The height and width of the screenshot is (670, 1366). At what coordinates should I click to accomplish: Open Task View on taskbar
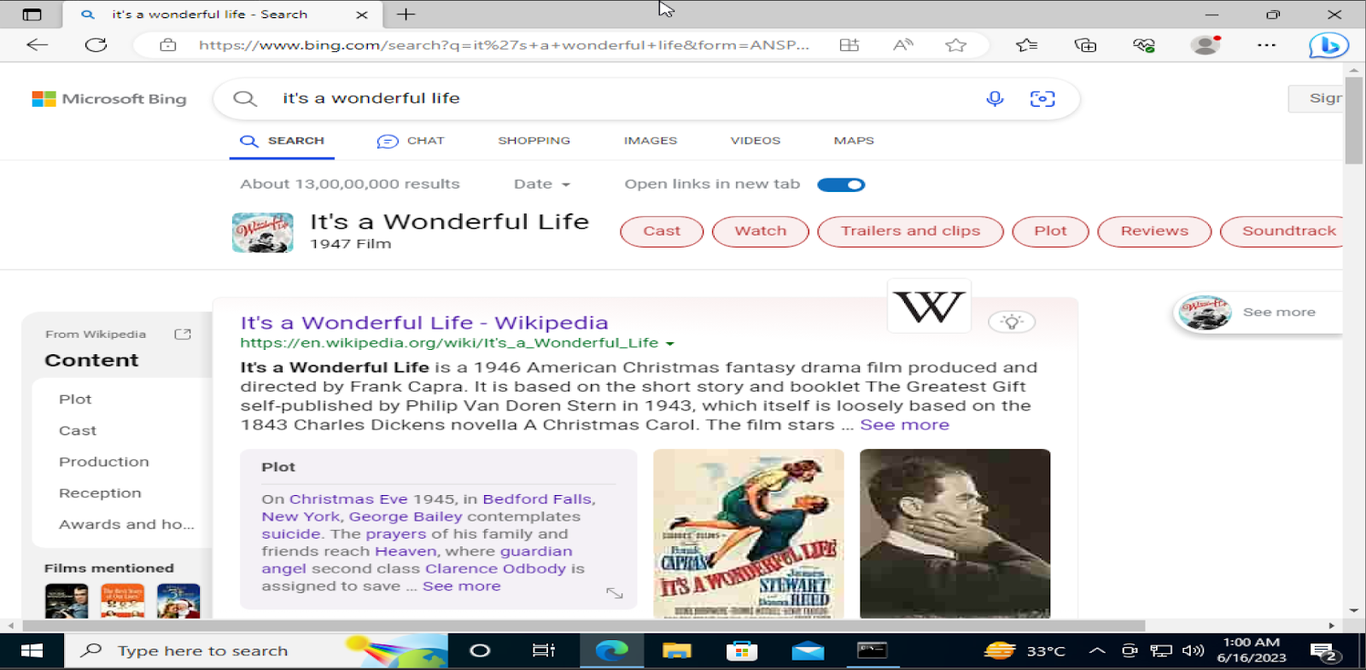coord(544,651)
